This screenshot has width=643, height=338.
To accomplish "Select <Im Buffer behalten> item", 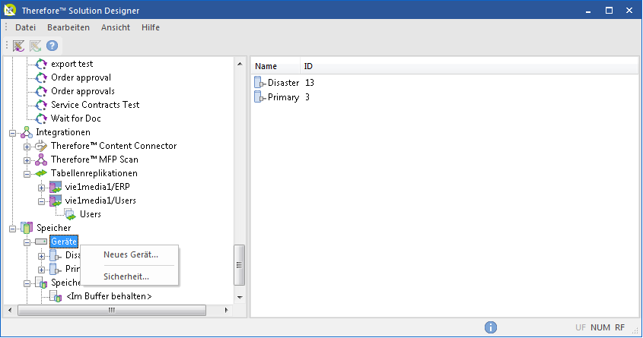I will [x=109, y=296].
